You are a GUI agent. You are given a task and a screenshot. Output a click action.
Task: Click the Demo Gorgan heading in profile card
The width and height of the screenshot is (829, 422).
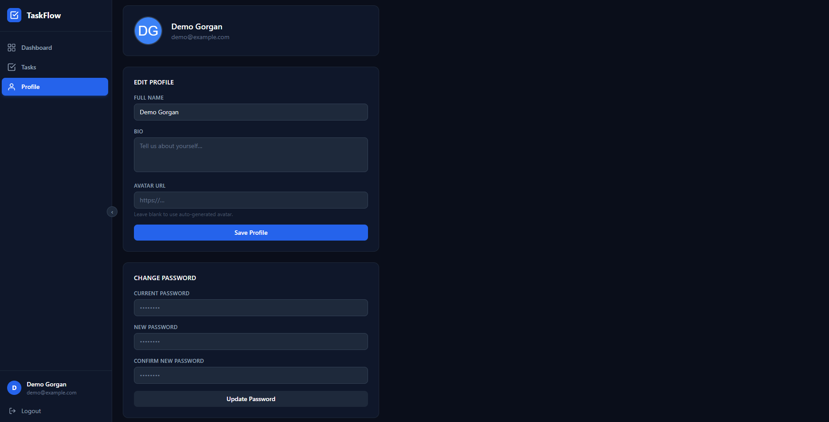[x=197, y=27]
